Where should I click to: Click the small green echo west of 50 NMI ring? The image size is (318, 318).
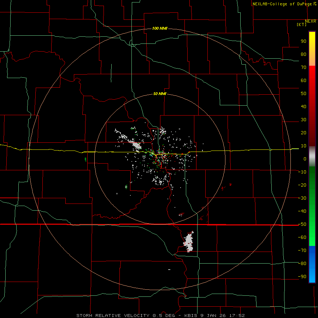86,159
